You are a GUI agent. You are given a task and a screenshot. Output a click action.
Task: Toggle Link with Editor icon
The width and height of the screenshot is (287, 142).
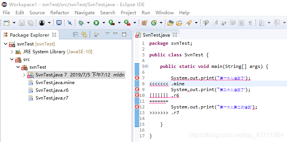(84, 34)
